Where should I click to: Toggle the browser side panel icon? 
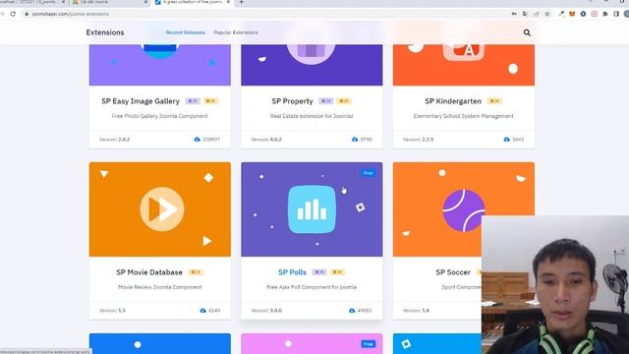616,14
